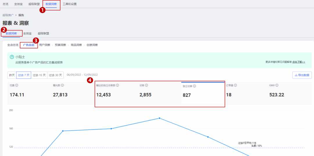Select the 过去 15 天 date range
The width and height of the screenshot is (314, 156).
[x=39, y=75]
